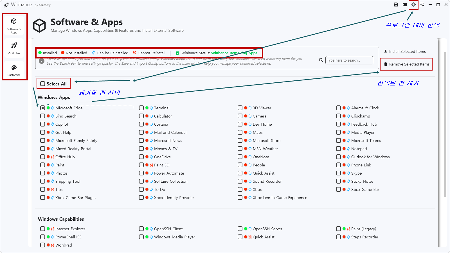Go to the Customize sidebar tab
The height and width of the screenshot is (253, 450).
coord(14,70)
